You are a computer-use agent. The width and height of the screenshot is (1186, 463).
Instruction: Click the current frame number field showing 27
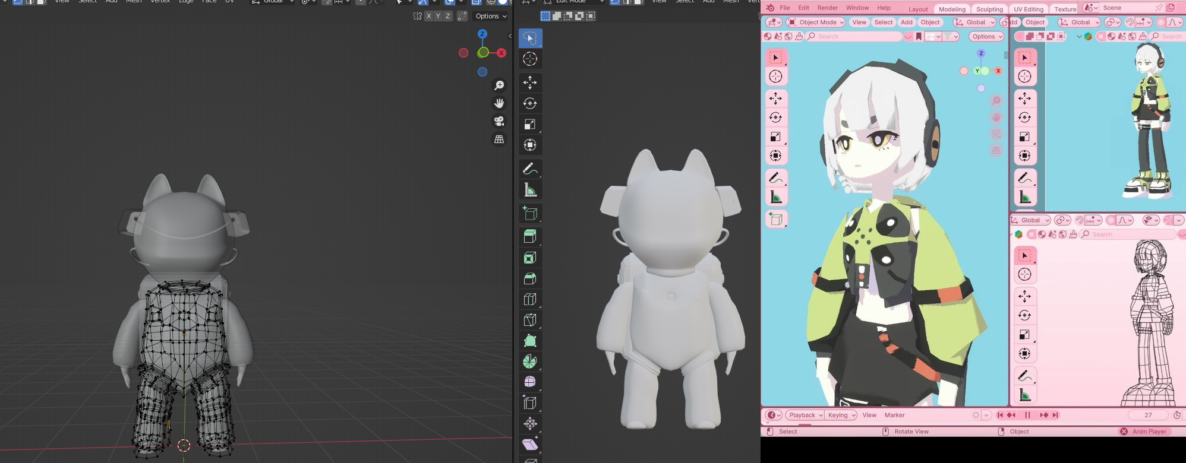click(1148, 415)
